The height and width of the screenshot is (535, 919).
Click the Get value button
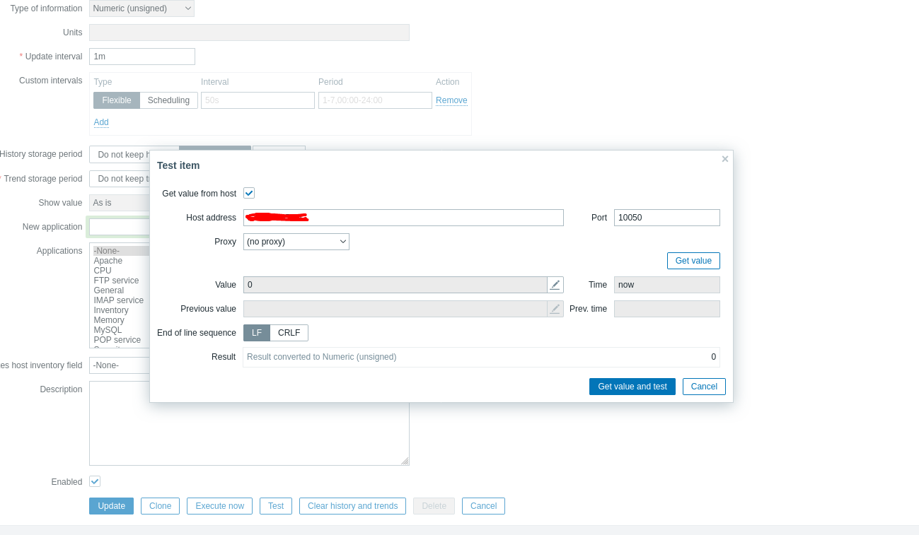click(x=693, y=260)
